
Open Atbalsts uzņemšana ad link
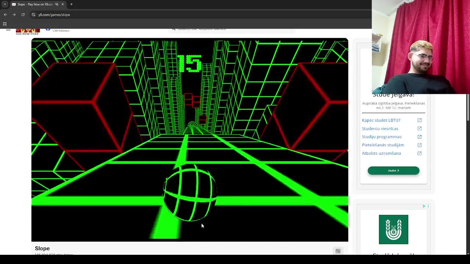[382, 153]
